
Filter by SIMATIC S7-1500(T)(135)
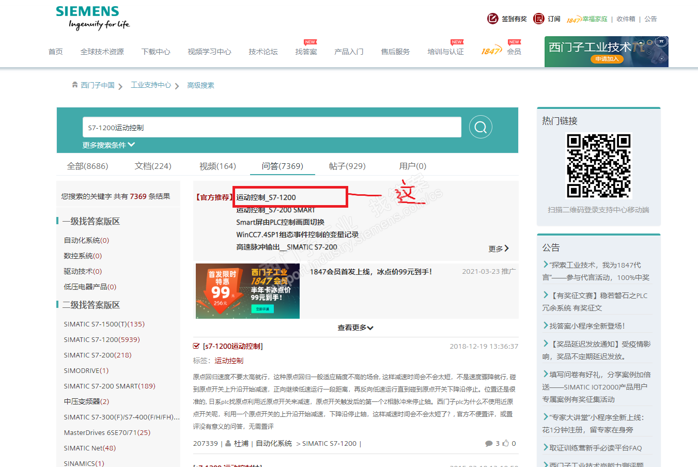point(104,324)
